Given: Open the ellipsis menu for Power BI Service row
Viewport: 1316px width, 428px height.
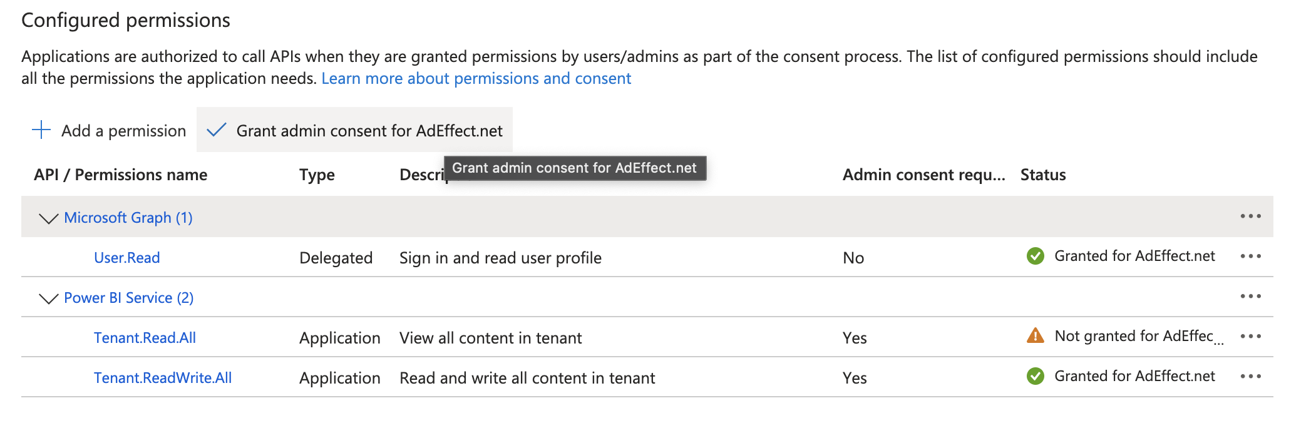Looking at the screenshot, I should (x=1250, y=297).
